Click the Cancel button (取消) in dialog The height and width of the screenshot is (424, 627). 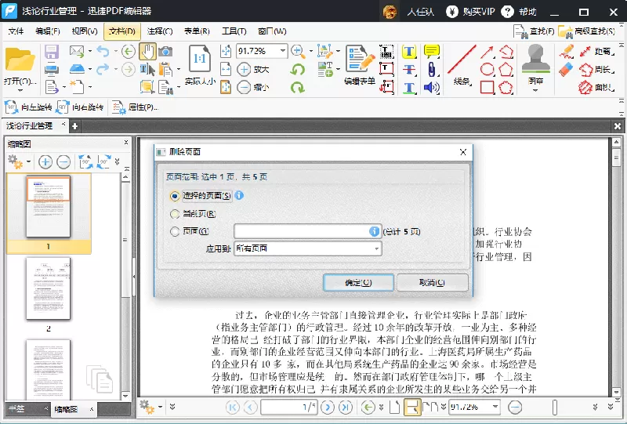tap(432, 282)
